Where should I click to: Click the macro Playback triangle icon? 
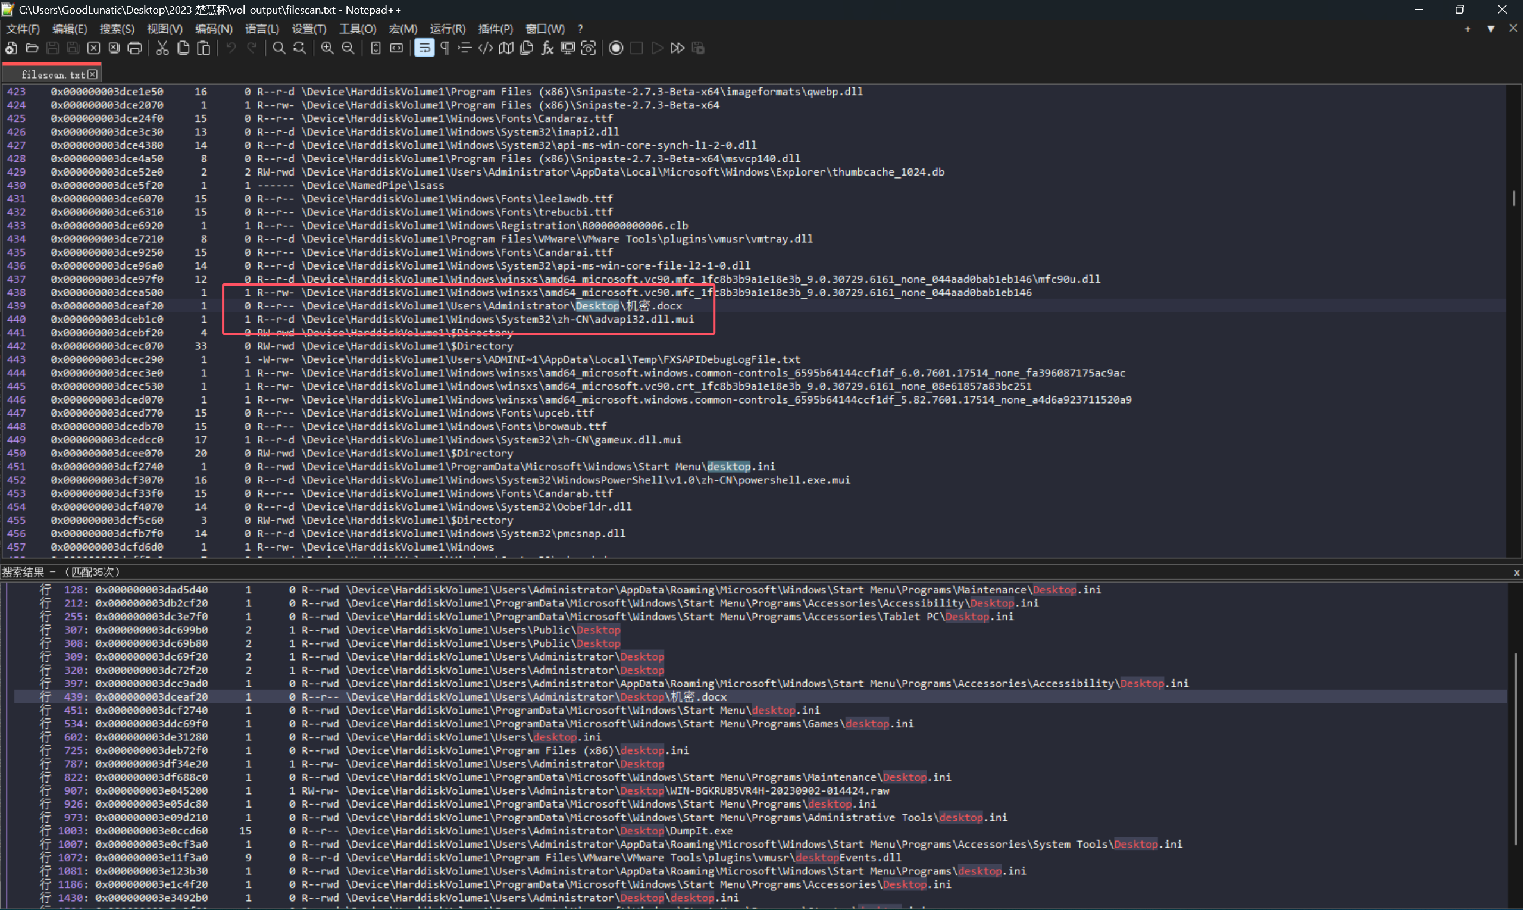coord(657,48)
